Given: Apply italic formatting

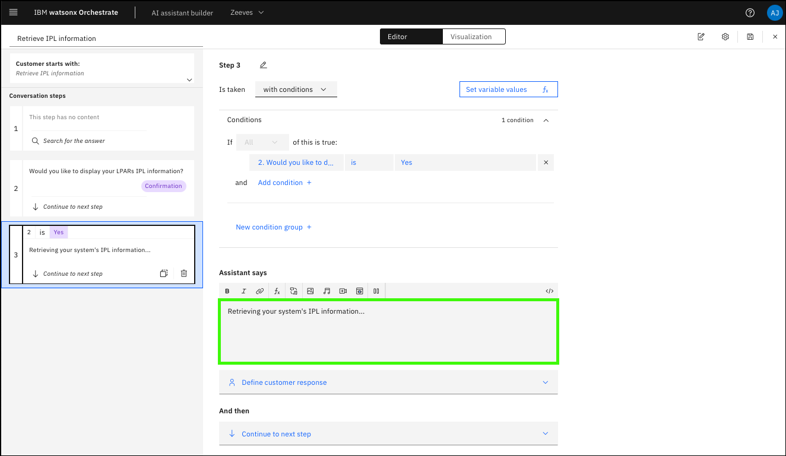Looking at the screenshot, I should [x=243, y=291].
